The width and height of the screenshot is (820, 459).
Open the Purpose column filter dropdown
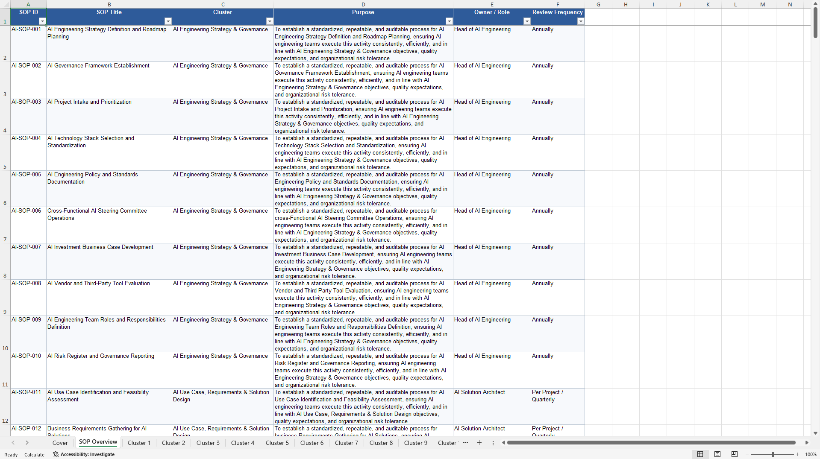449,21
